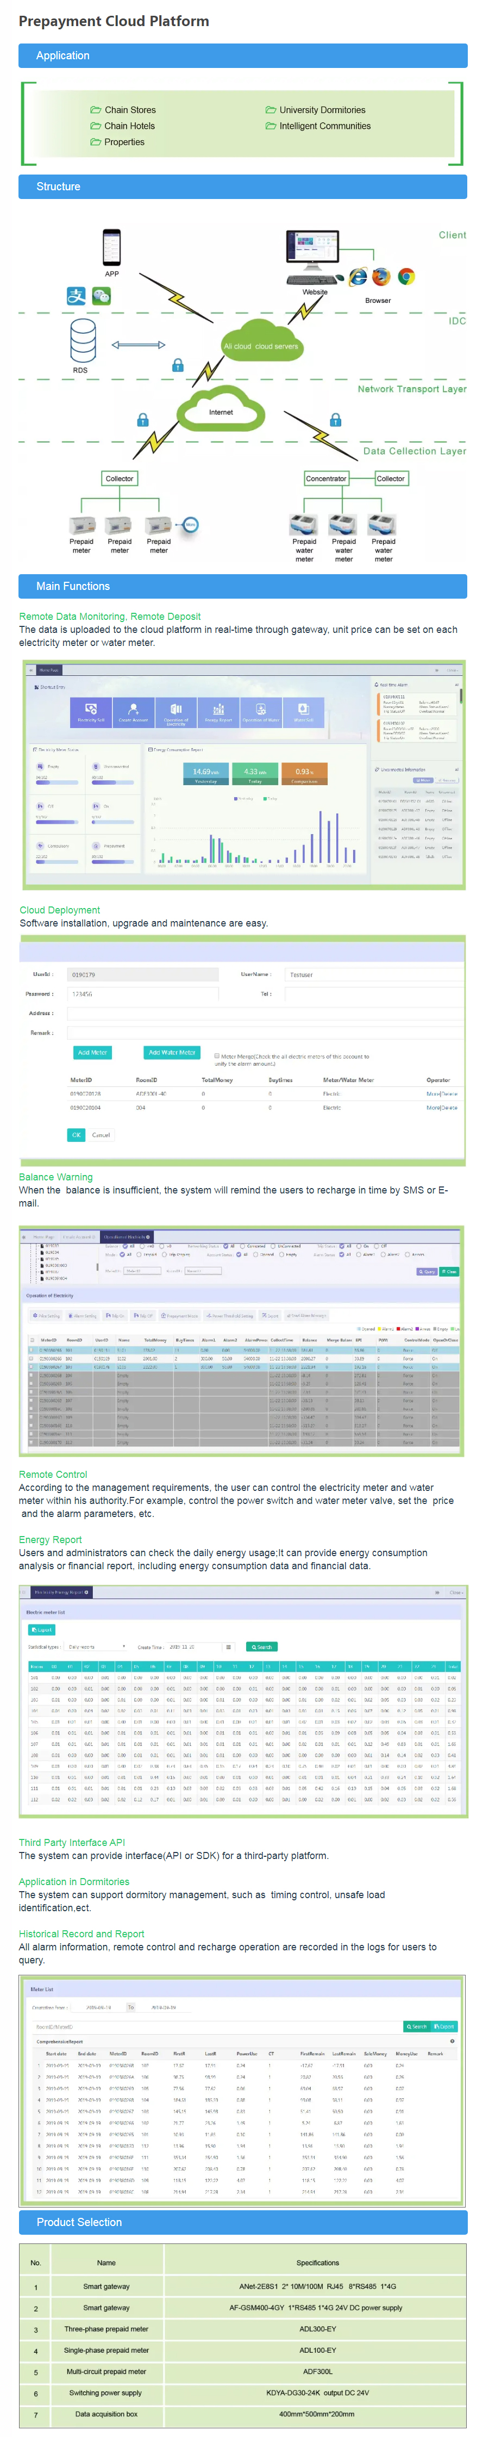The height and width of the screenshot is (2437, 489).
Task: Tick the Meter Merge checkbox
Action: coord(217,1056)
